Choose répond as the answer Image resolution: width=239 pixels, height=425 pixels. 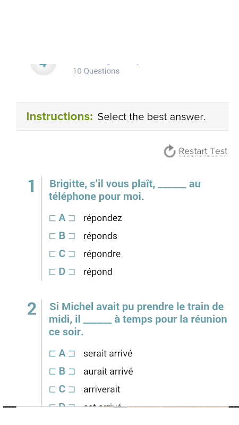click(x=98, y=272)
